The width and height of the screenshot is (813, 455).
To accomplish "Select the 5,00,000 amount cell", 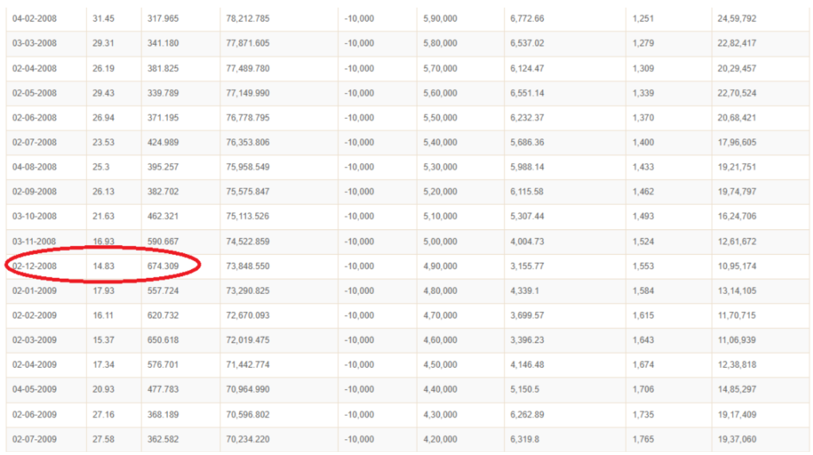I will click(440, 241).
